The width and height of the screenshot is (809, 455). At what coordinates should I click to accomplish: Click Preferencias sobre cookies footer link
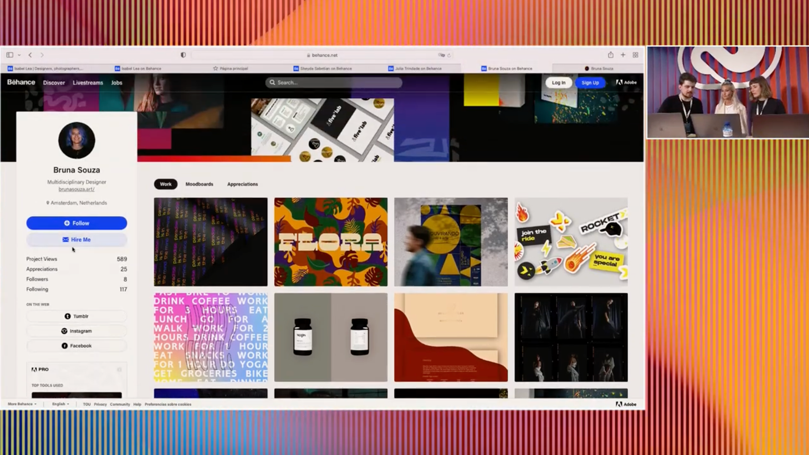[x=168, y=404]
